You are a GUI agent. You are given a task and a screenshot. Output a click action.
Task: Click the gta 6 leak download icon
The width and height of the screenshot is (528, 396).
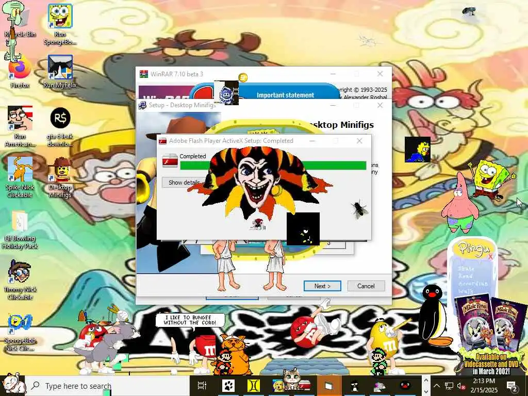tap(60, 127)
